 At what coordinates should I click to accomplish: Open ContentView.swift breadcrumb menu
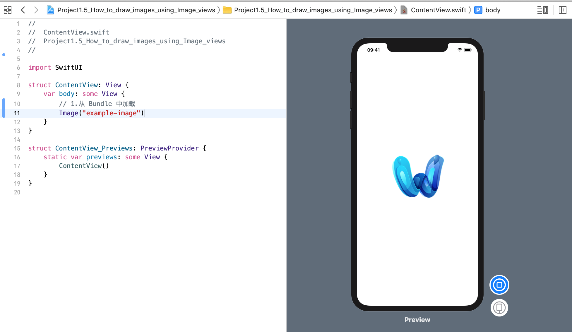coord(439,10)
